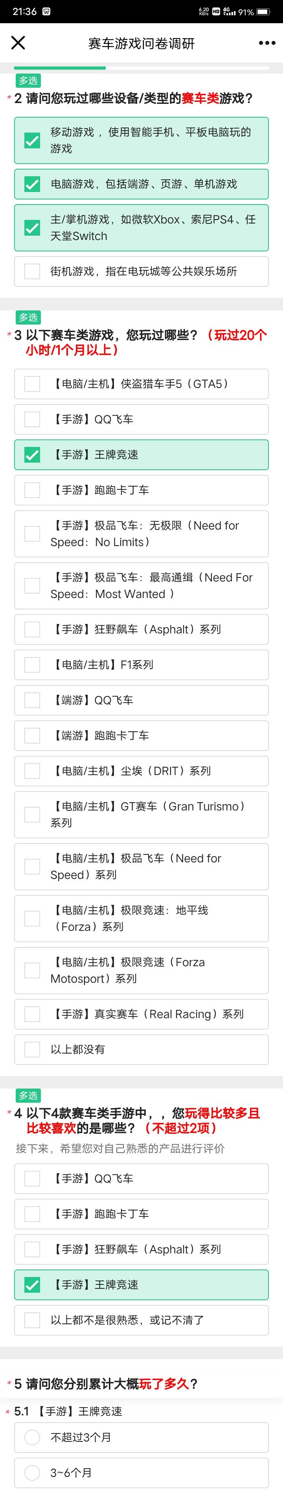Uncheck 电脑游戏 option in question 2

click(141, 184)
